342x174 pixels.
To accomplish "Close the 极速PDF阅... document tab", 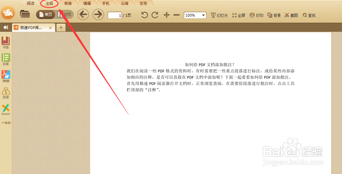I will pos(50,28).
